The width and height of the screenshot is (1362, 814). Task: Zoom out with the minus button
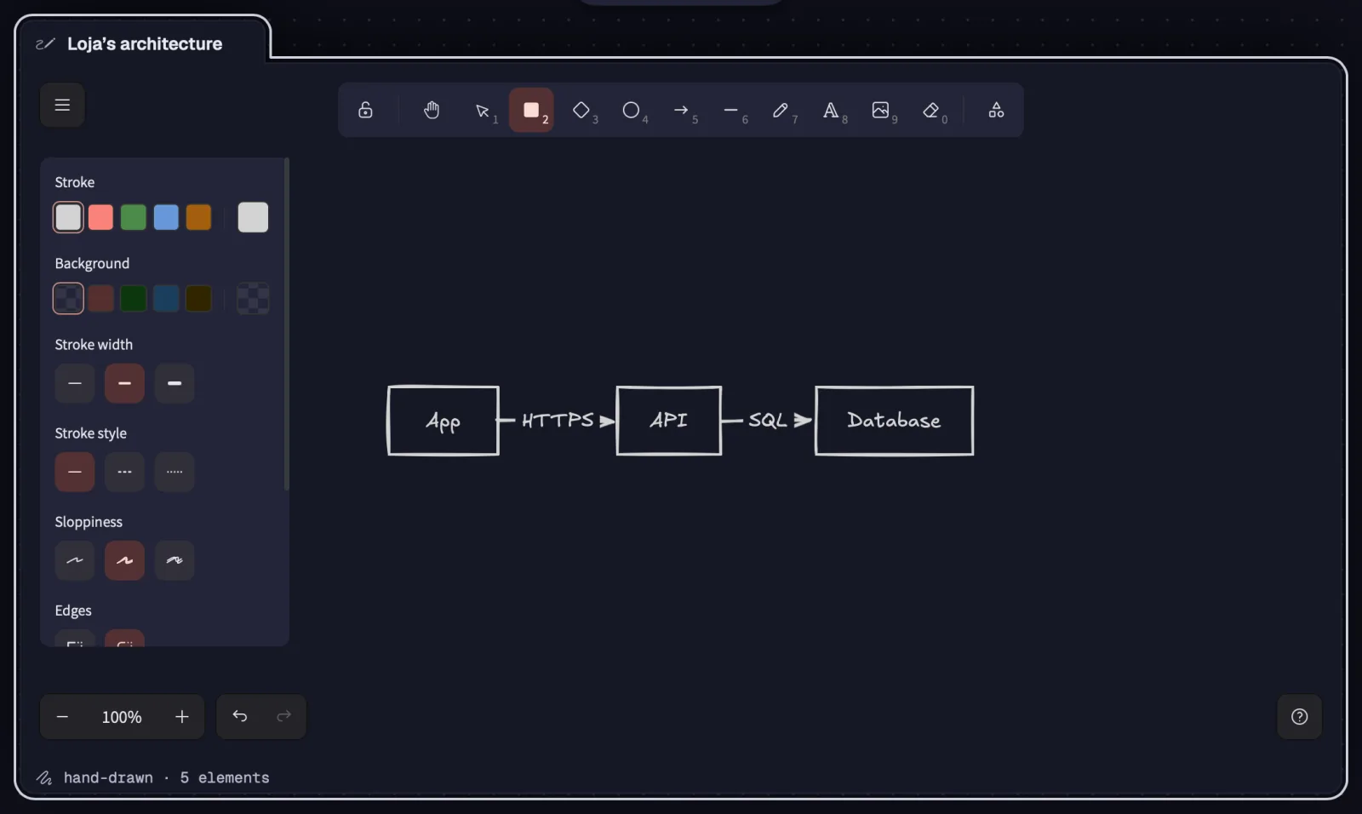click(x=62, y=717)
